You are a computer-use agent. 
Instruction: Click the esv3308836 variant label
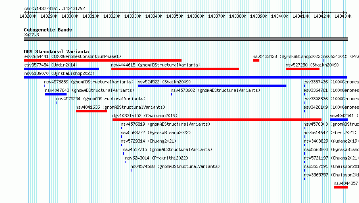[x=331, y=99]
